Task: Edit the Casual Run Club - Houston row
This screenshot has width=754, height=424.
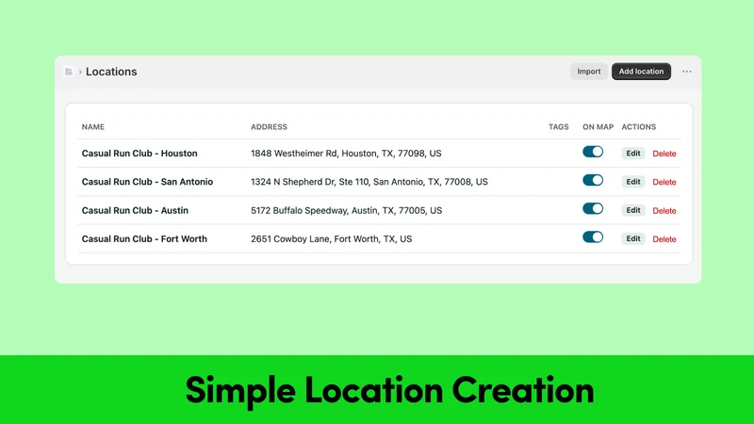Action: pos(632,154)
